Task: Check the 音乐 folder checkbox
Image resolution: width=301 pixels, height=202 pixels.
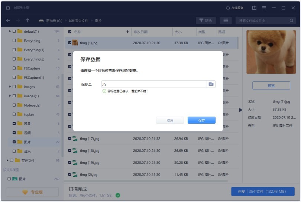Action: pyautogui.click(x=14, y=151)
